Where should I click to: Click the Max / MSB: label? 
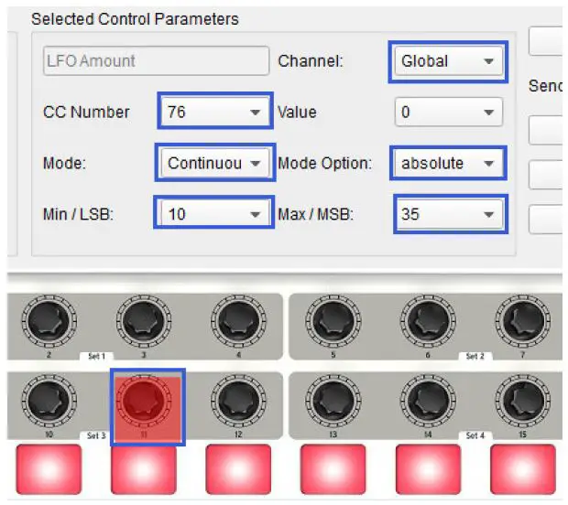315,214
